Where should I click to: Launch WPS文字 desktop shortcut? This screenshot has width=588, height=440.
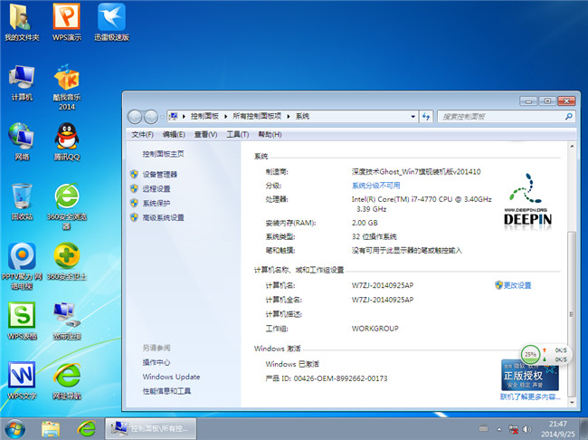[x=22, y=380]
